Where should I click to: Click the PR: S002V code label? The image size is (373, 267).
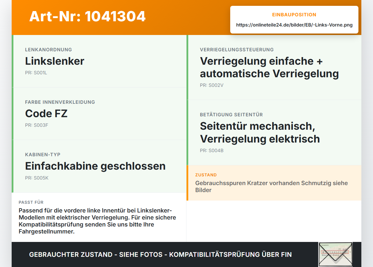212,85
